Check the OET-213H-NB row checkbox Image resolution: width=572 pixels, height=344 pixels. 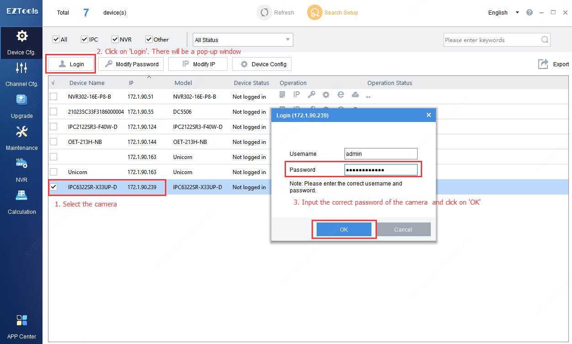pyautogui.click(x=53, y=142)
